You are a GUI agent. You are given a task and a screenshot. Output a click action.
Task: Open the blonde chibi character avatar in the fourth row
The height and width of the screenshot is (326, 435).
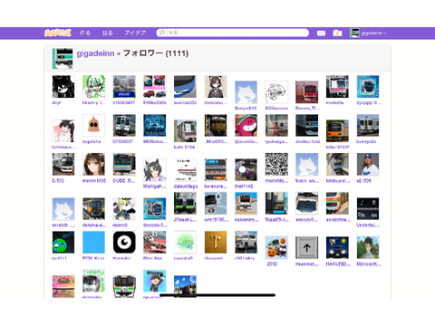coord(124,209)
